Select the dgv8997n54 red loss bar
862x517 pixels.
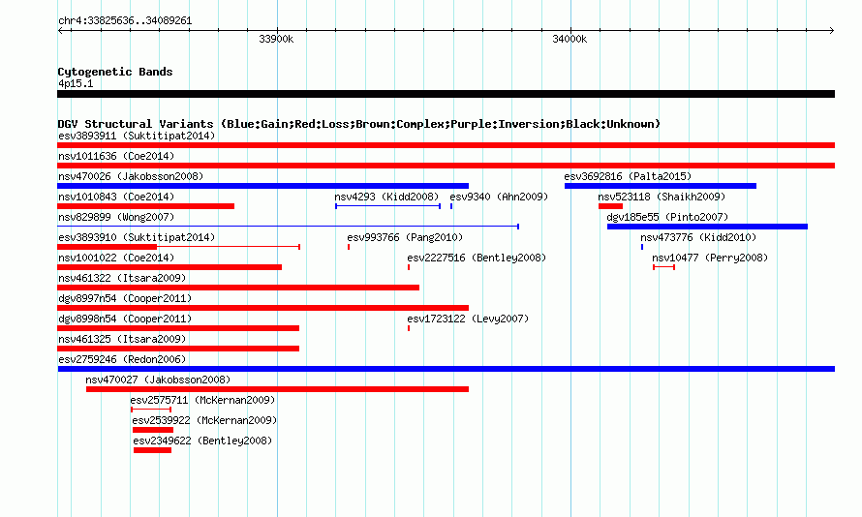pyautogui.click(x=262, y=308)
